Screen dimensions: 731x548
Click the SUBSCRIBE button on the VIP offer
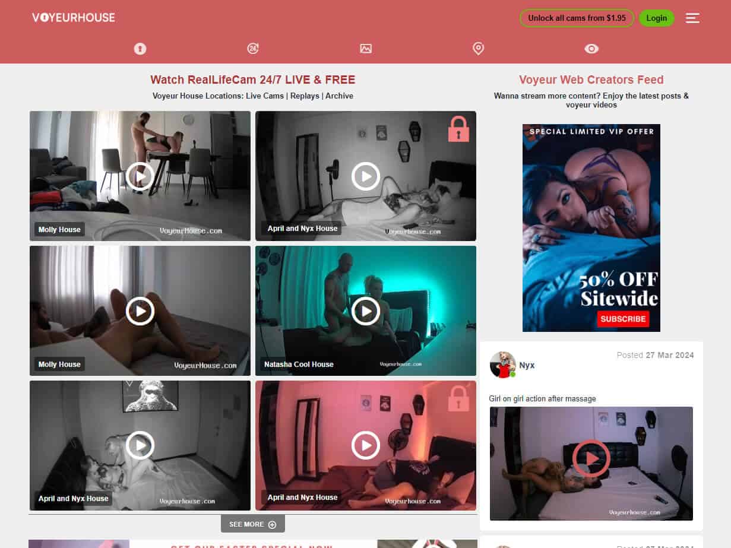(x=623, y=319)
